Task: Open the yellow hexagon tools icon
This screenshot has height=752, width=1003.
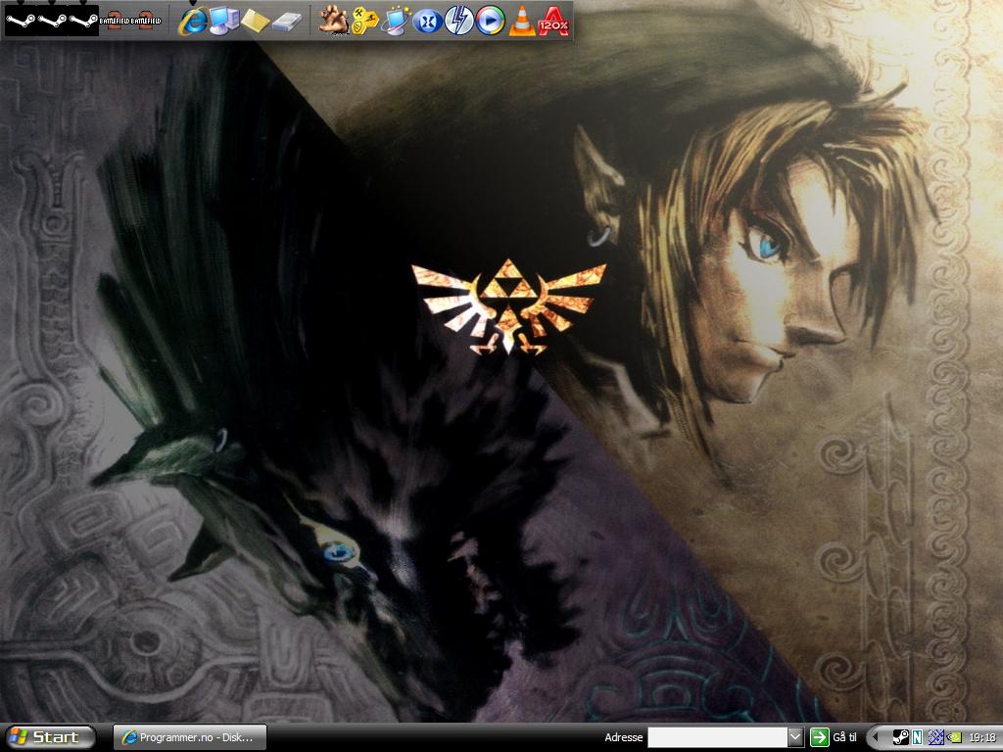Action: point(365,22)
